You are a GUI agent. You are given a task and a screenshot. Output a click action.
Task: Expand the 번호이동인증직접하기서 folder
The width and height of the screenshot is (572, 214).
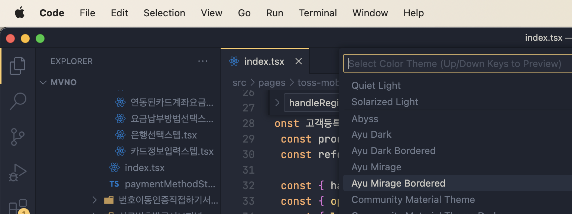[95, 200]
